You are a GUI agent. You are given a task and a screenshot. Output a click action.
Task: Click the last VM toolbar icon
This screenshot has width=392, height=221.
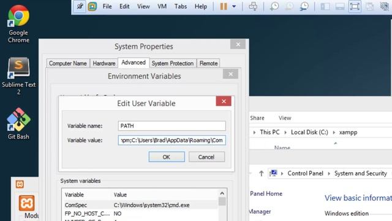pos(385,7)
